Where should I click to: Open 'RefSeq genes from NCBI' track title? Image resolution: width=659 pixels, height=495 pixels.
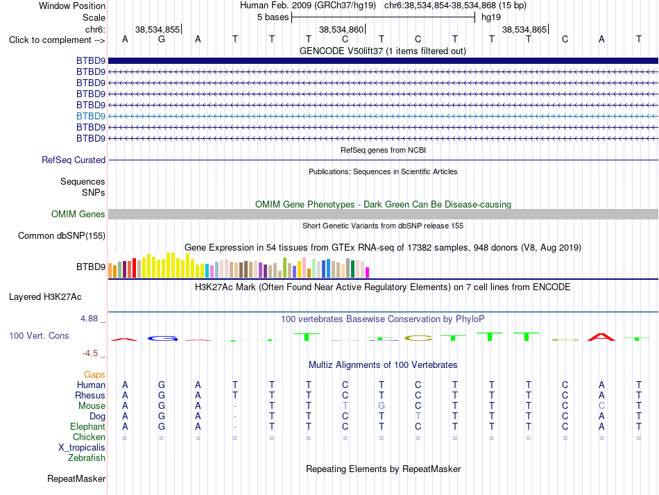383,150
